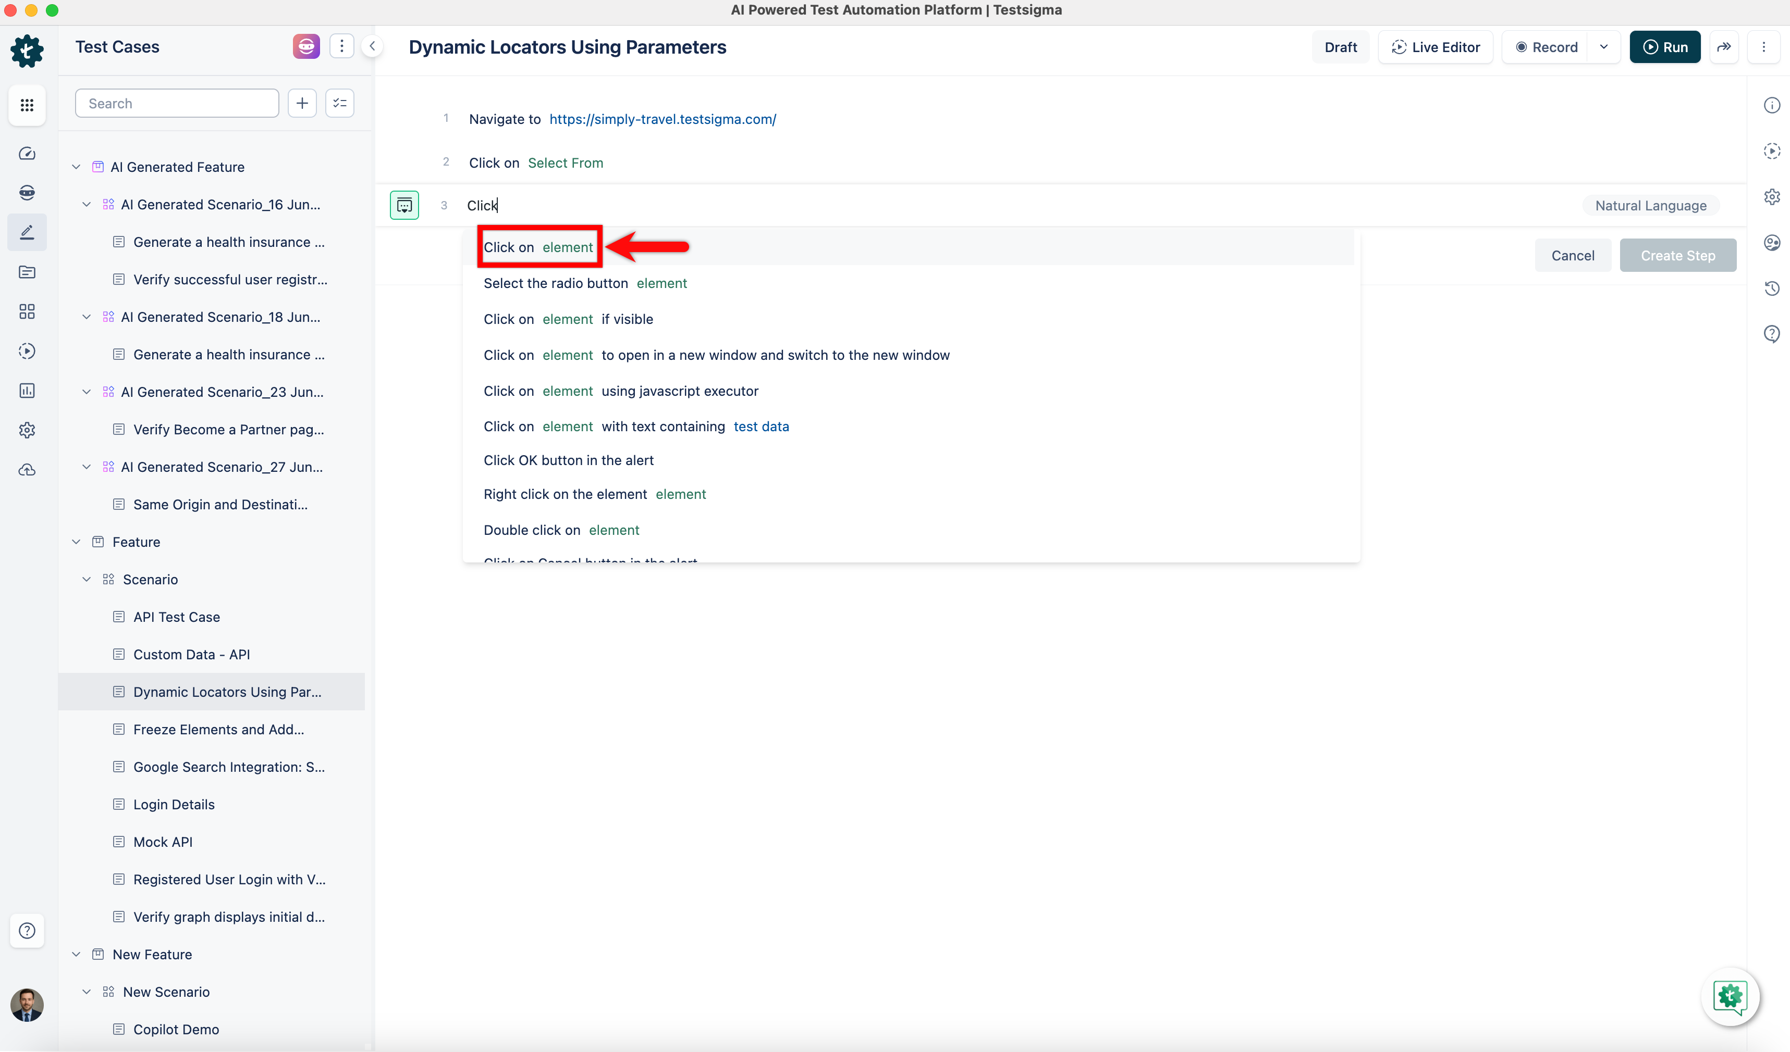This screenshot has width=1790, height=1052.
Task: Open the Testsigma chat widget icon
Action: coord(1730,997)
